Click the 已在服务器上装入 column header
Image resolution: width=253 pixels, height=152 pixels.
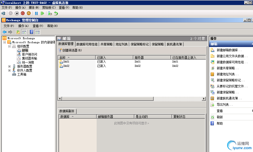188,58
